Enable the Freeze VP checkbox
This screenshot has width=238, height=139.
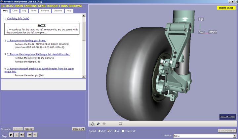123,131
